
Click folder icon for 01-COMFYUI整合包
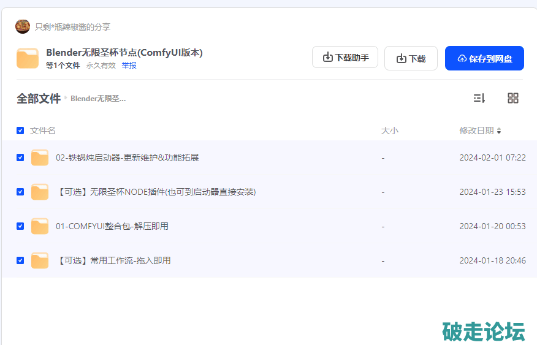point(40,227)
